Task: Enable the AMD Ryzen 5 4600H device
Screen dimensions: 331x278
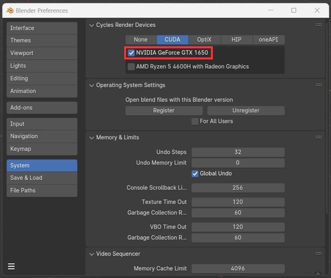Action: [x=131, y=67]
